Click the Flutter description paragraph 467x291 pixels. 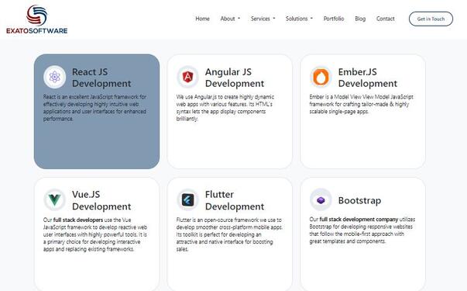[x=229, y=234]
